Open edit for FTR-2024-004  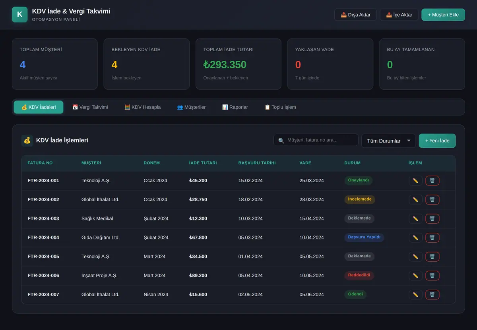point(415,237)
